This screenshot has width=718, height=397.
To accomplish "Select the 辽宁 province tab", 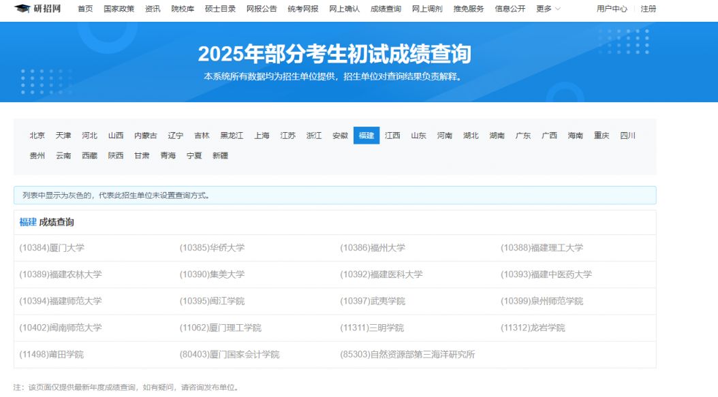I will click(175, 136).
